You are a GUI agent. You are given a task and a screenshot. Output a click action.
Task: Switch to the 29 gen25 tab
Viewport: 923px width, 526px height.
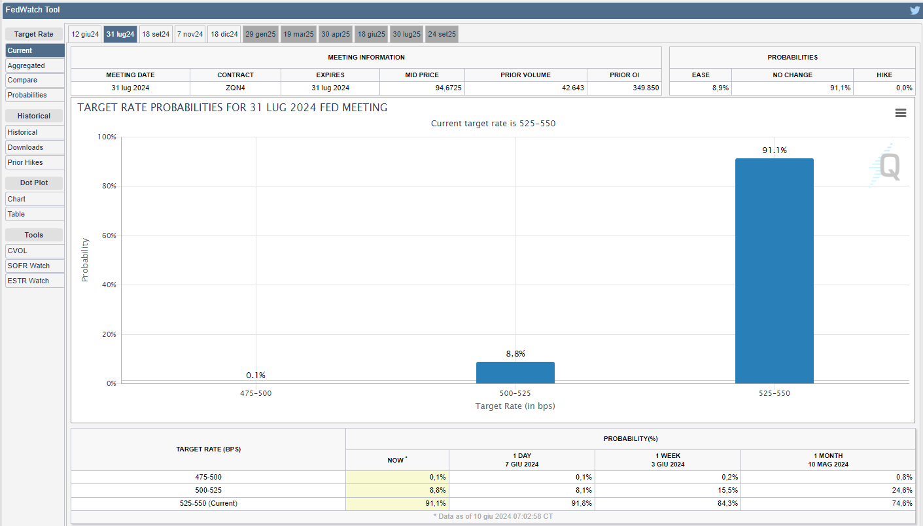[x=260, y=34]
